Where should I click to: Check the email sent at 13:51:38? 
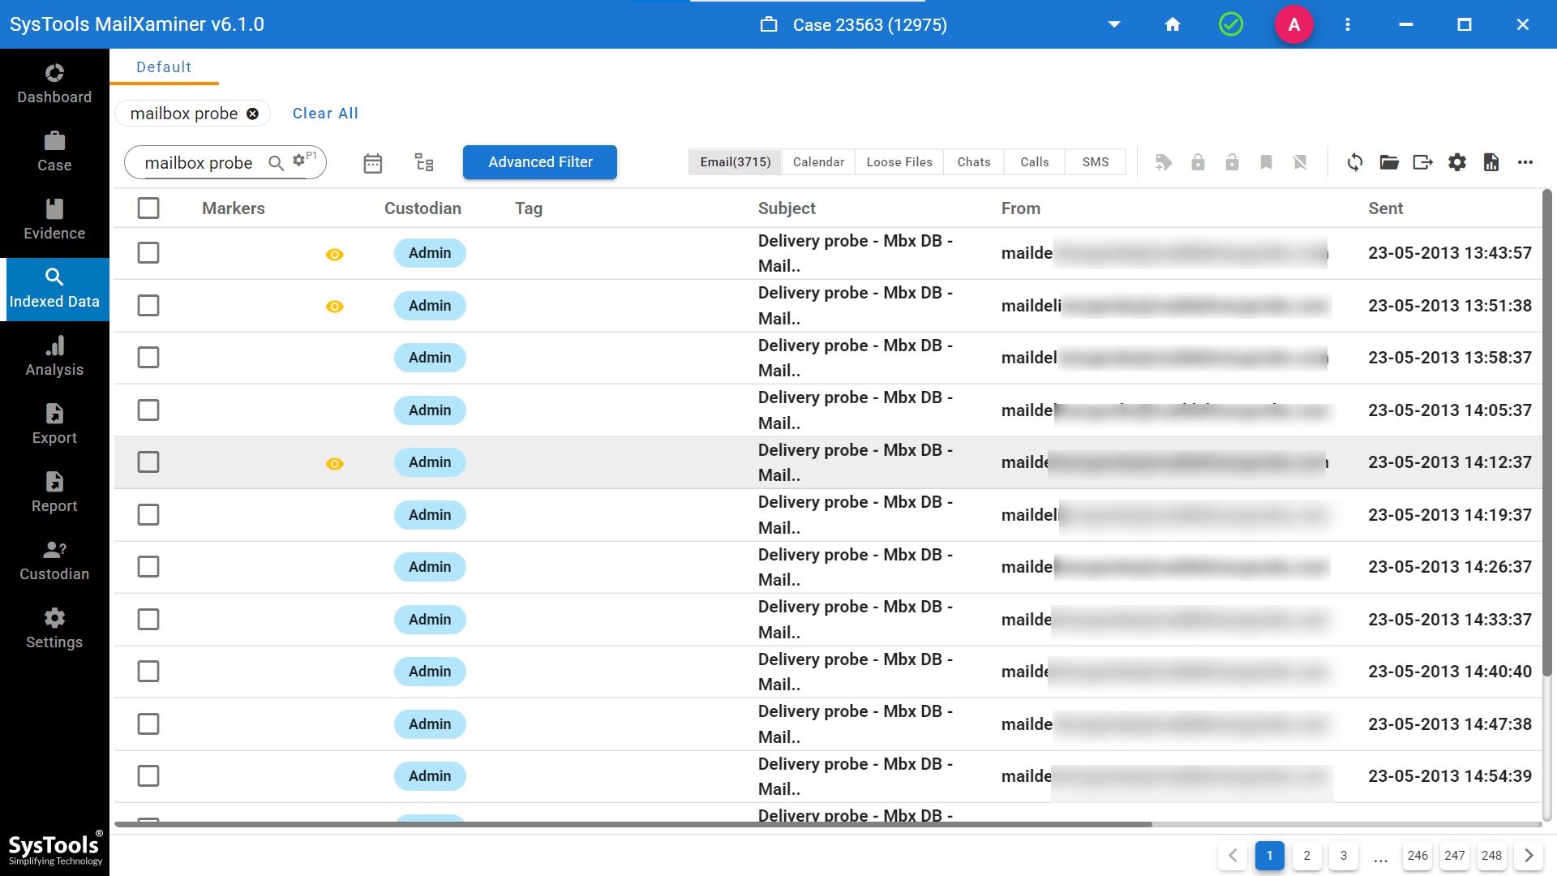pyautogui.click(x=148, y=306)
